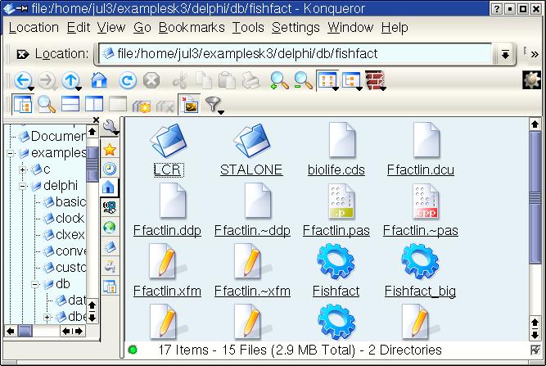Open the Bookmarks menu
Viewport: 546px width, 366px height.
tap(192, 28)
